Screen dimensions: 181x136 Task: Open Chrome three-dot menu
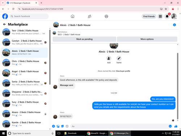178,9
